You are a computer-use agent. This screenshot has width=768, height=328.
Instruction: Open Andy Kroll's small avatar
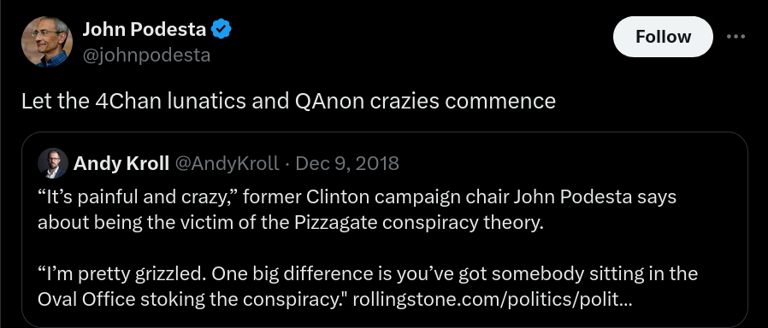tap(53, 163)
